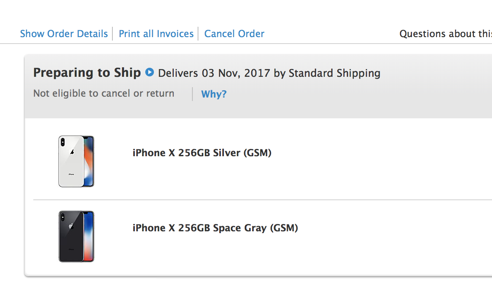This screenshot has height=290, width=492.
Task: Click the Delivers 03 Nov, 2017 date text
Action: coord(214,73)
